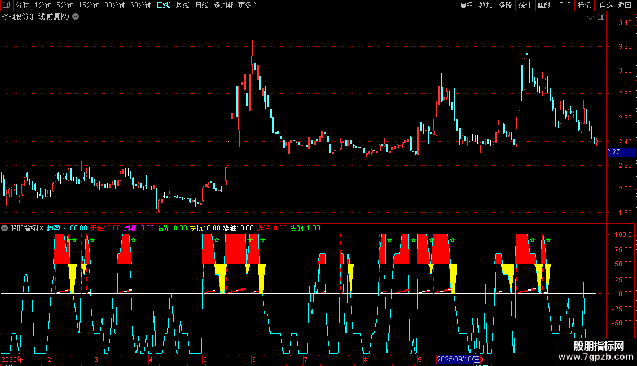
Task: Click the 零轴 indicator label
Action: (238, 228)
